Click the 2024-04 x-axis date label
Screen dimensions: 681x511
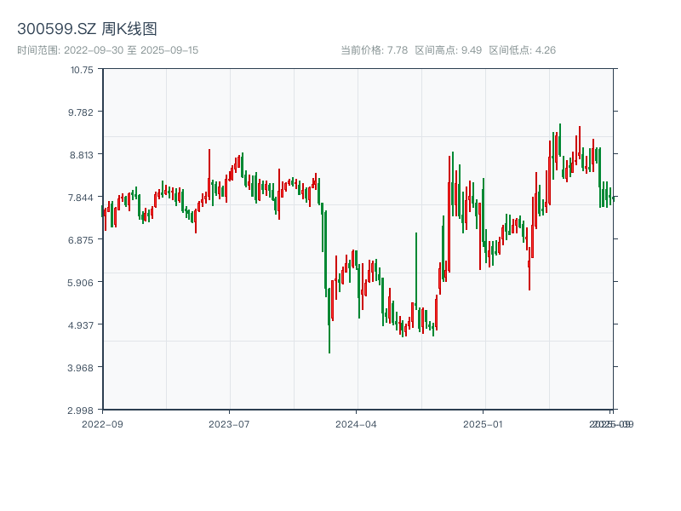[x=357, y=423]
